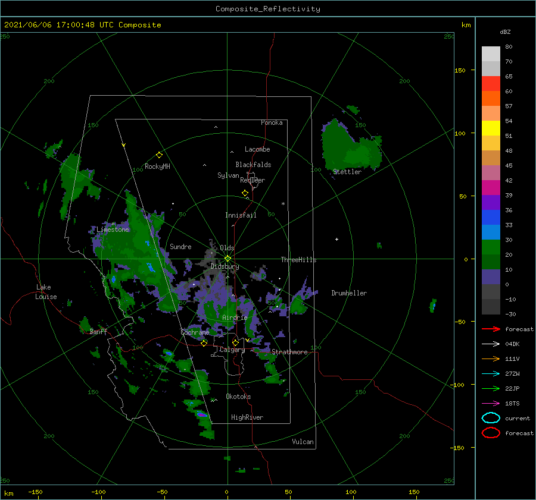The image size is (536, 500).
Task: Click the white 04DK arrow legend icon
Action: 491,344
